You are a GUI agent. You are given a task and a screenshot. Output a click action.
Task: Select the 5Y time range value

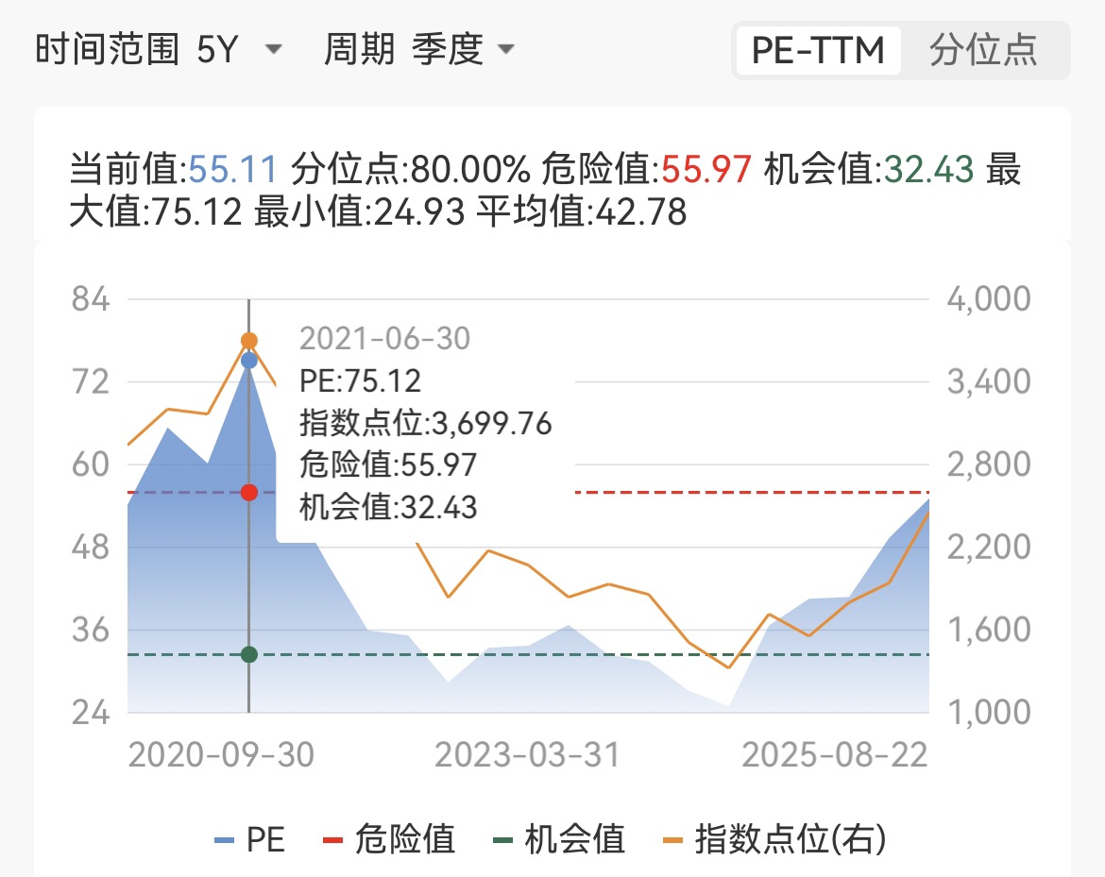[x=218, y=49]
